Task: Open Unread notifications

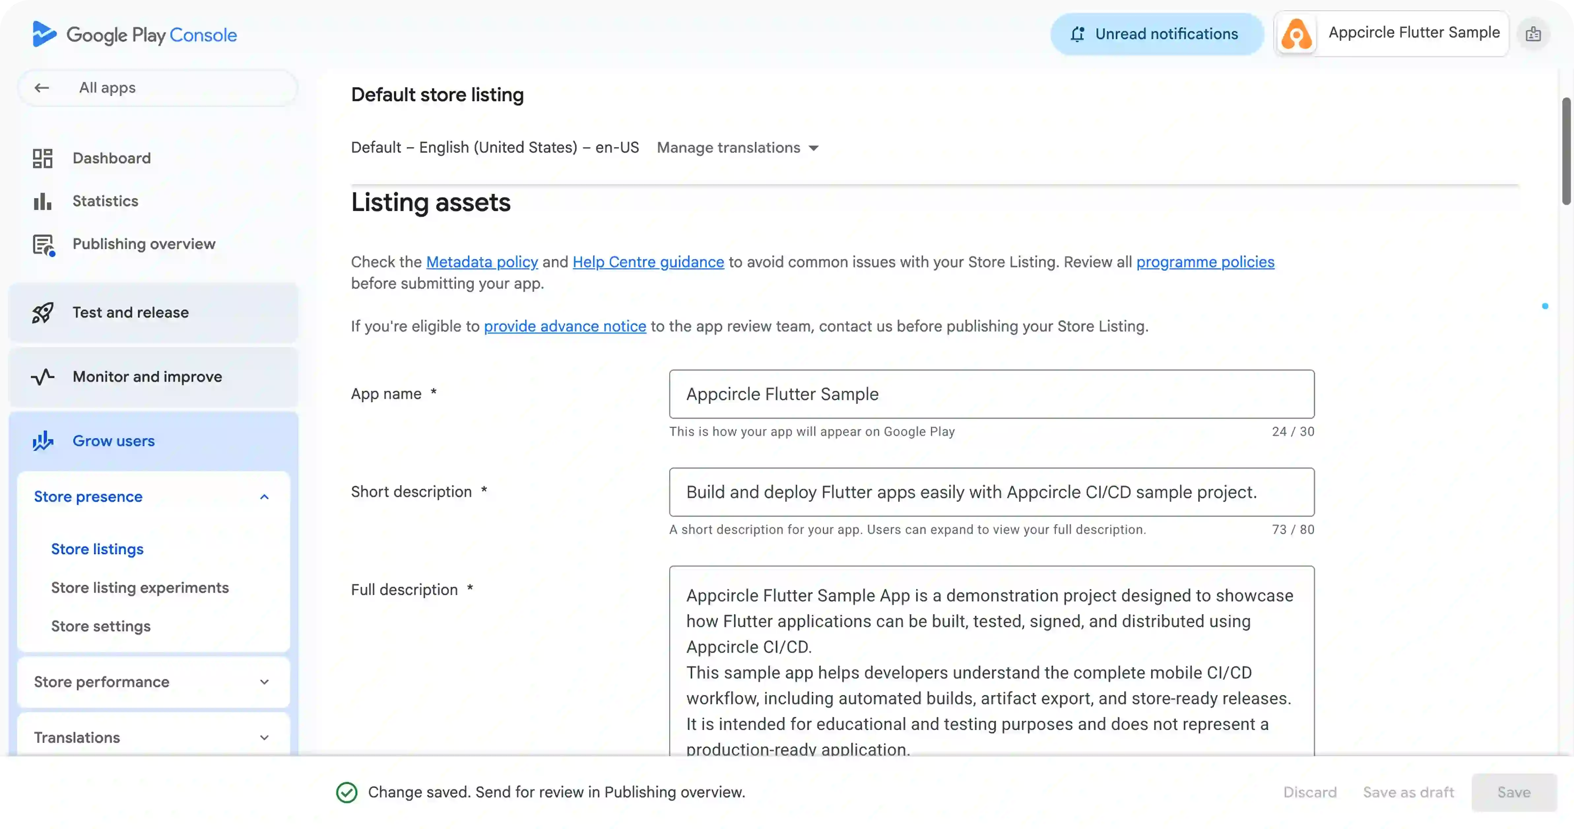Action: (1157, 34)
